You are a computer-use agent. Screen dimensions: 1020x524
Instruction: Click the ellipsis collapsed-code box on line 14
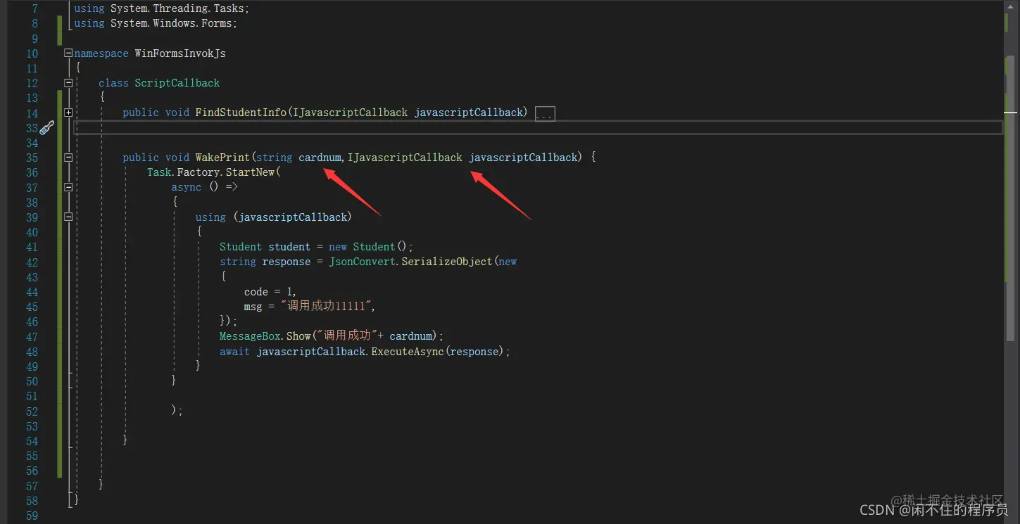coord(545,113)
